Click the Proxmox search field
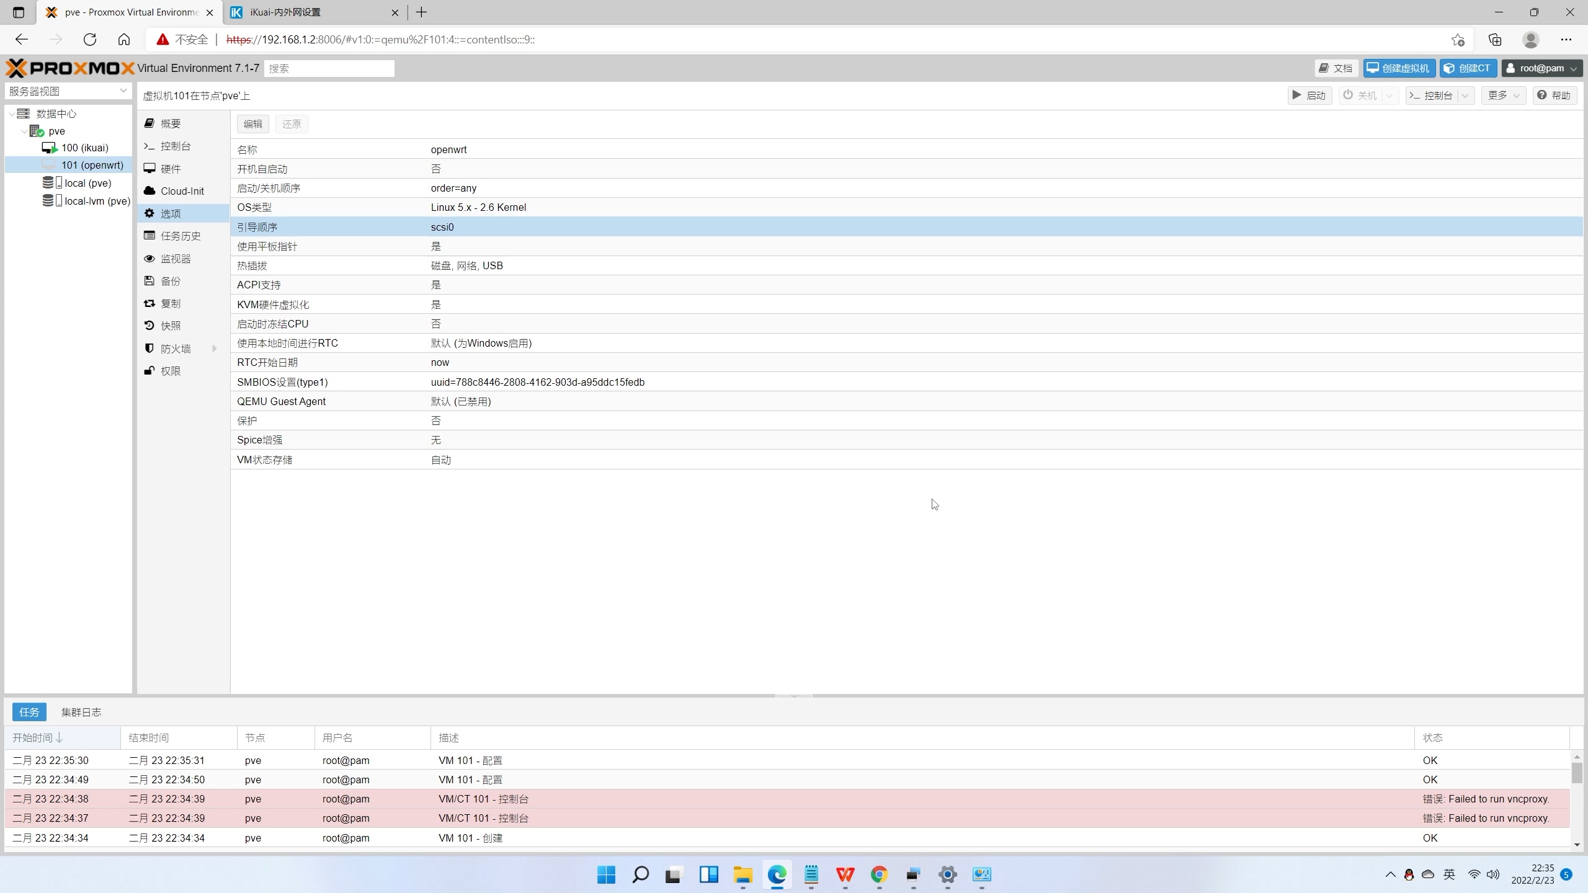1588x893 pixels. click(x=329, y=68)
